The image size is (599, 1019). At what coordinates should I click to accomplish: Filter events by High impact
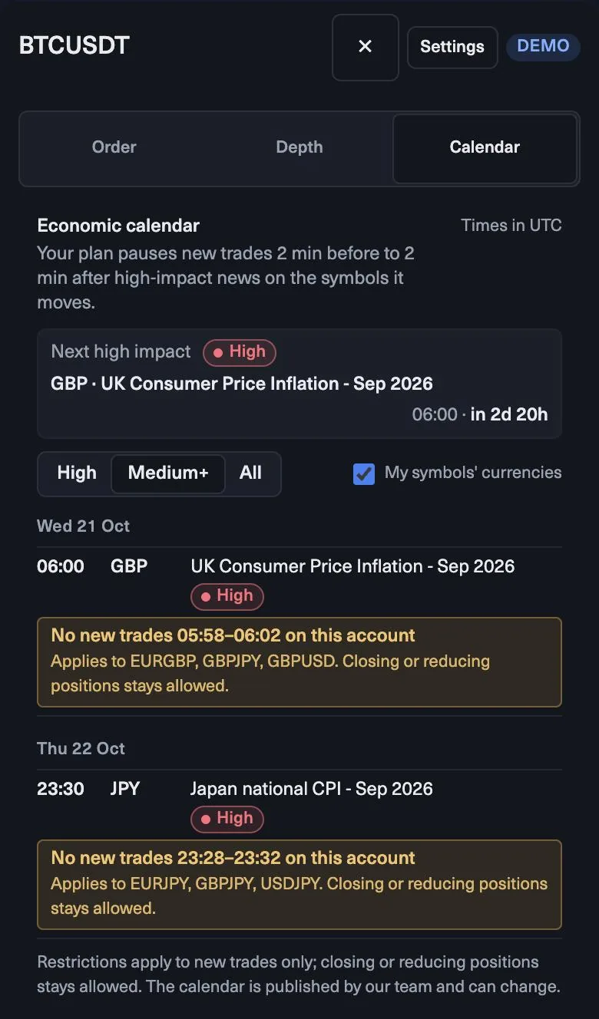coord(77,473)
